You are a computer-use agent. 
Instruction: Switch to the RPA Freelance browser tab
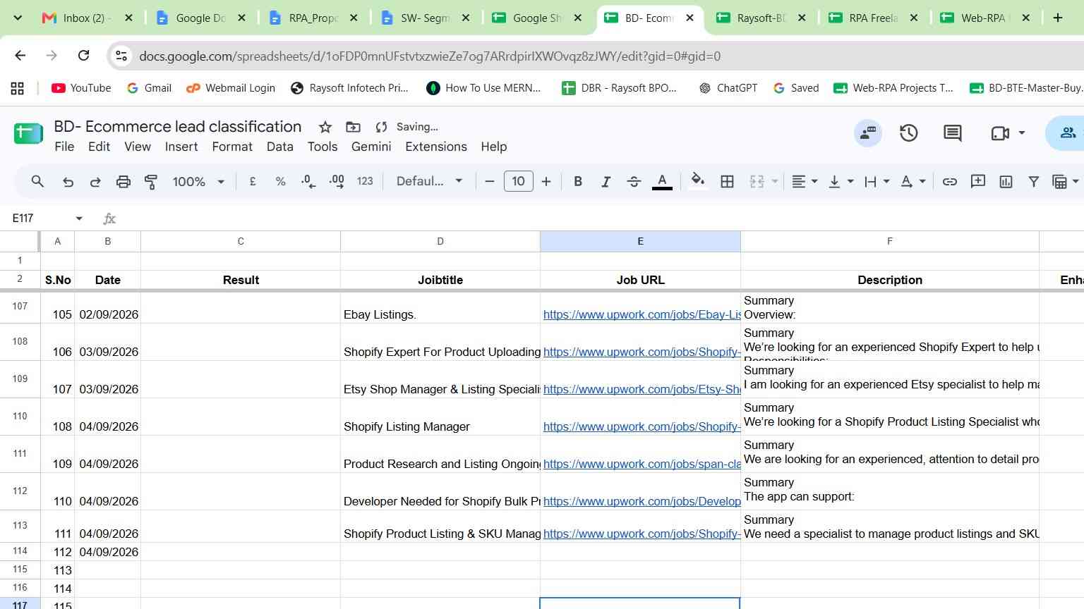(874, 18)
